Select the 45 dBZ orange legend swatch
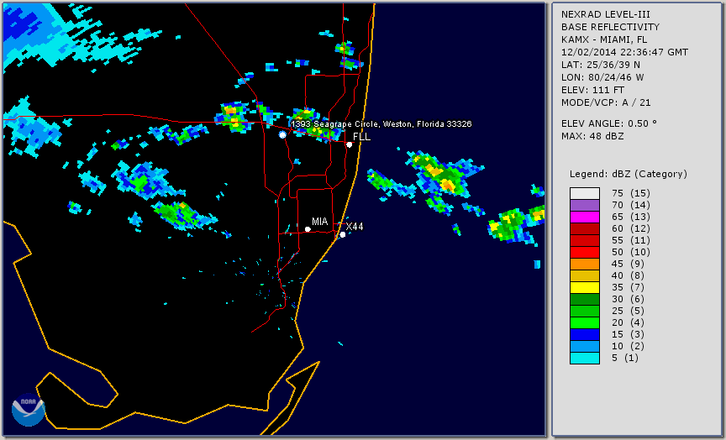This screenshot has width=726, height=440. click(x=585, y=265)
